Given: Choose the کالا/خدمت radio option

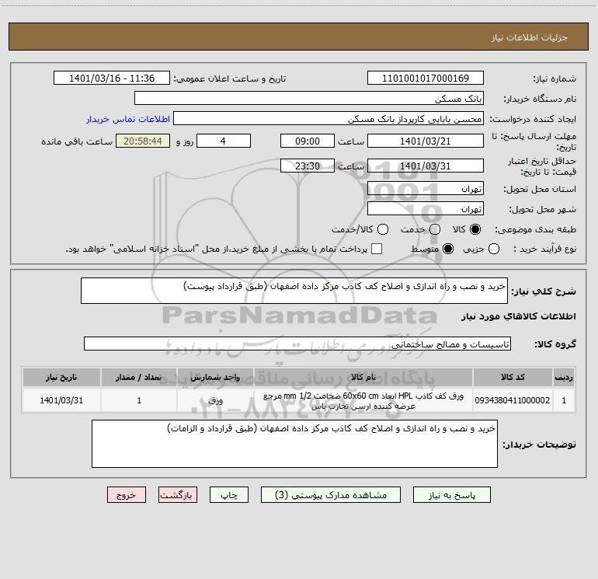Looking at the screenshot, I should click(383, 229).
